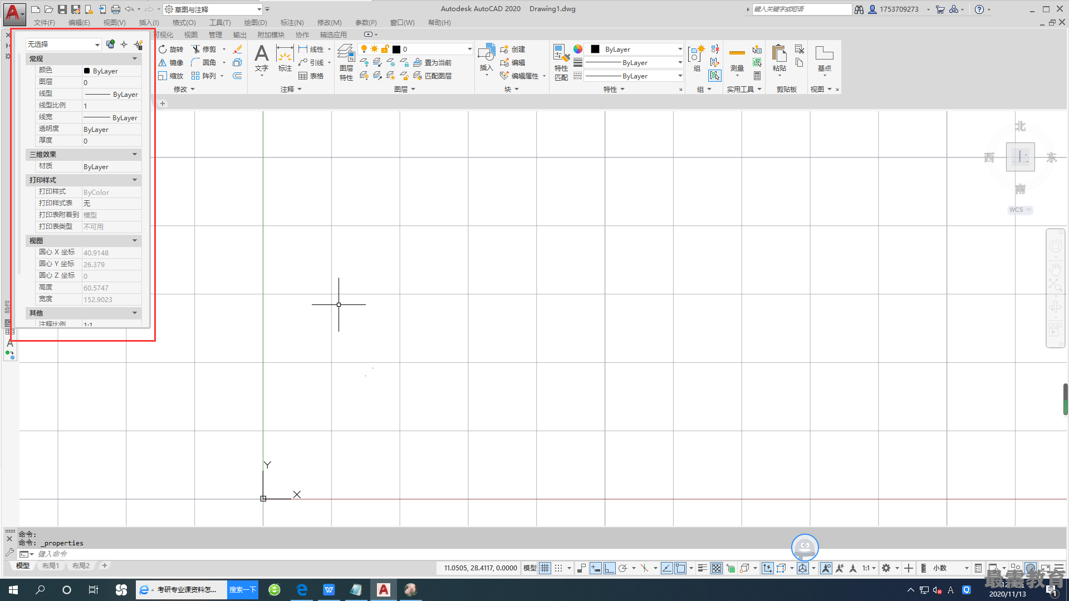Click the color wheel swatch in 特性 panel
This screenshot has width=1069, height=601.
pos(578,49)
